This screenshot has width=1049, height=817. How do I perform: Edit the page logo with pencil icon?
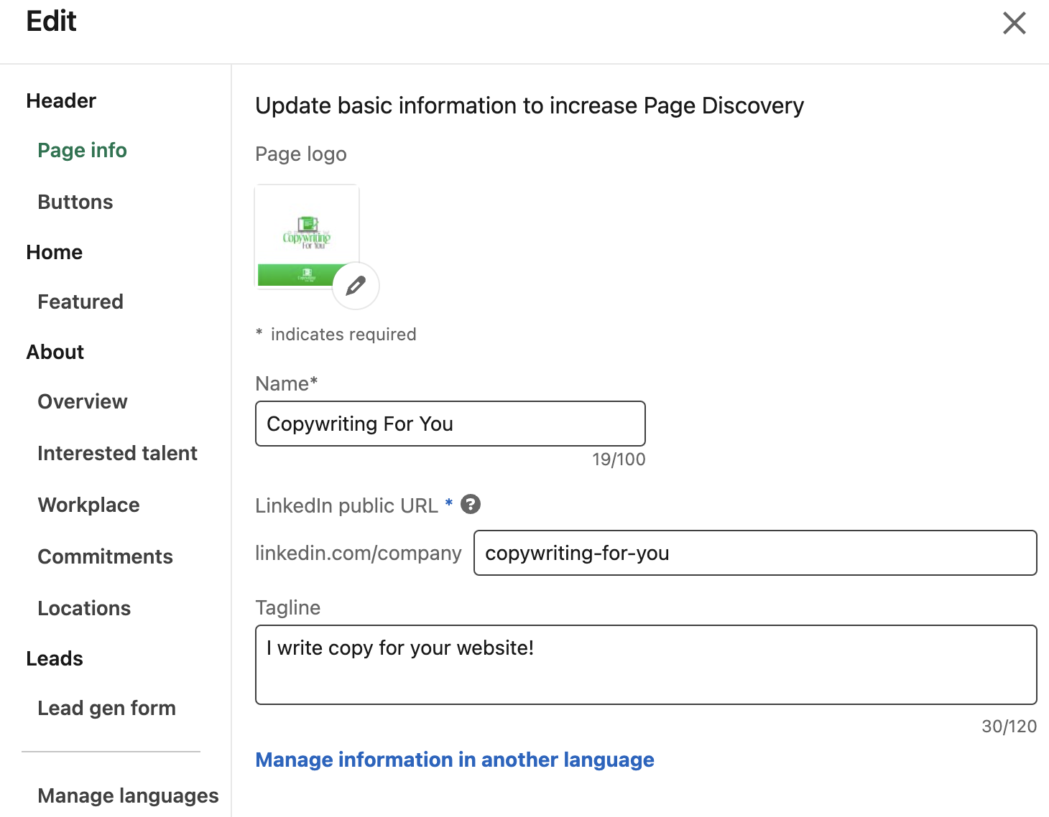[x=354, y=286]
